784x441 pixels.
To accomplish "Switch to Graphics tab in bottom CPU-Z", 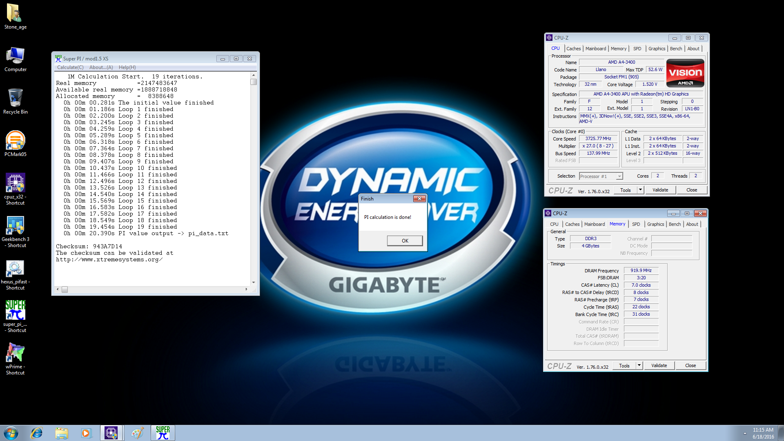I will point(655,224).
